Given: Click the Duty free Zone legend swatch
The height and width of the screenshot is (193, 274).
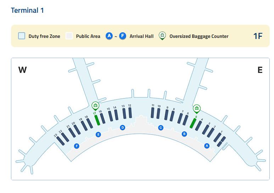Looking at the screenshot, I should pos(22,36).
